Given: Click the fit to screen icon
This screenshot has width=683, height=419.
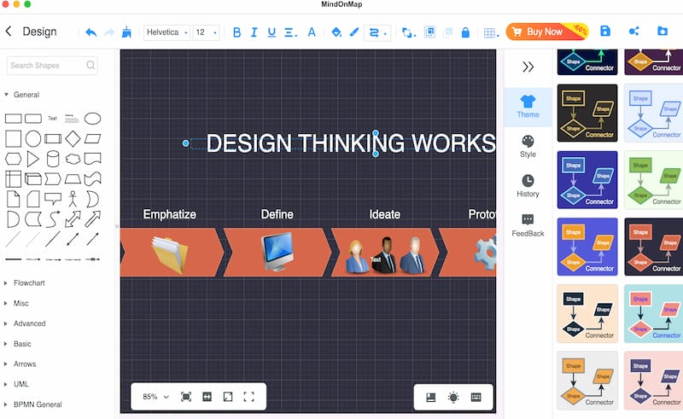Looking at the screenshot, I should pyautogui.click(x=186, y=397).
